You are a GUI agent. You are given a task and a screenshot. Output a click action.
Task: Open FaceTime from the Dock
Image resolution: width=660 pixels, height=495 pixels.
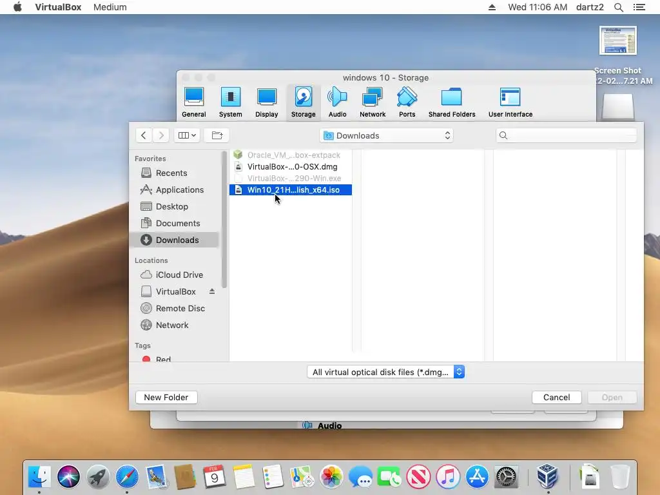tap(389, 477)
